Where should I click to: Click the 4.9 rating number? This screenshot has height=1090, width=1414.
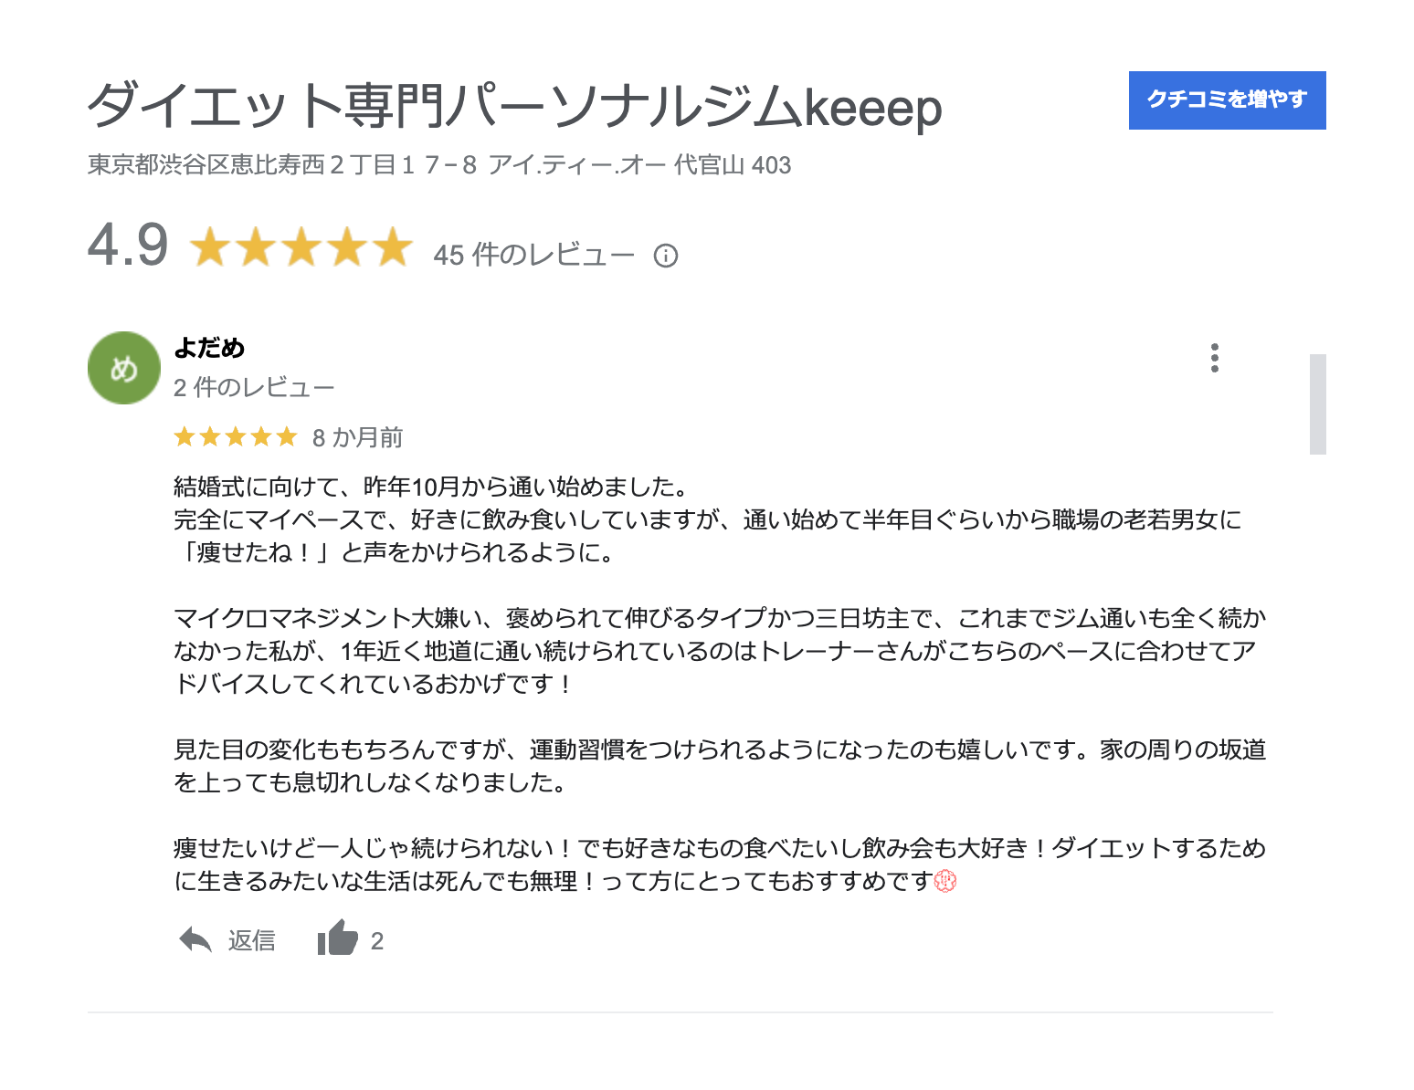[x=128, y=246]
